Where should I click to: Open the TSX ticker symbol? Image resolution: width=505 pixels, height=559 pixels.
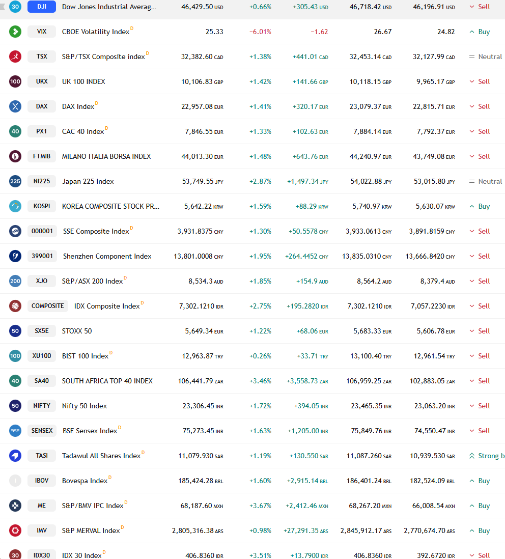pos(42,57)
